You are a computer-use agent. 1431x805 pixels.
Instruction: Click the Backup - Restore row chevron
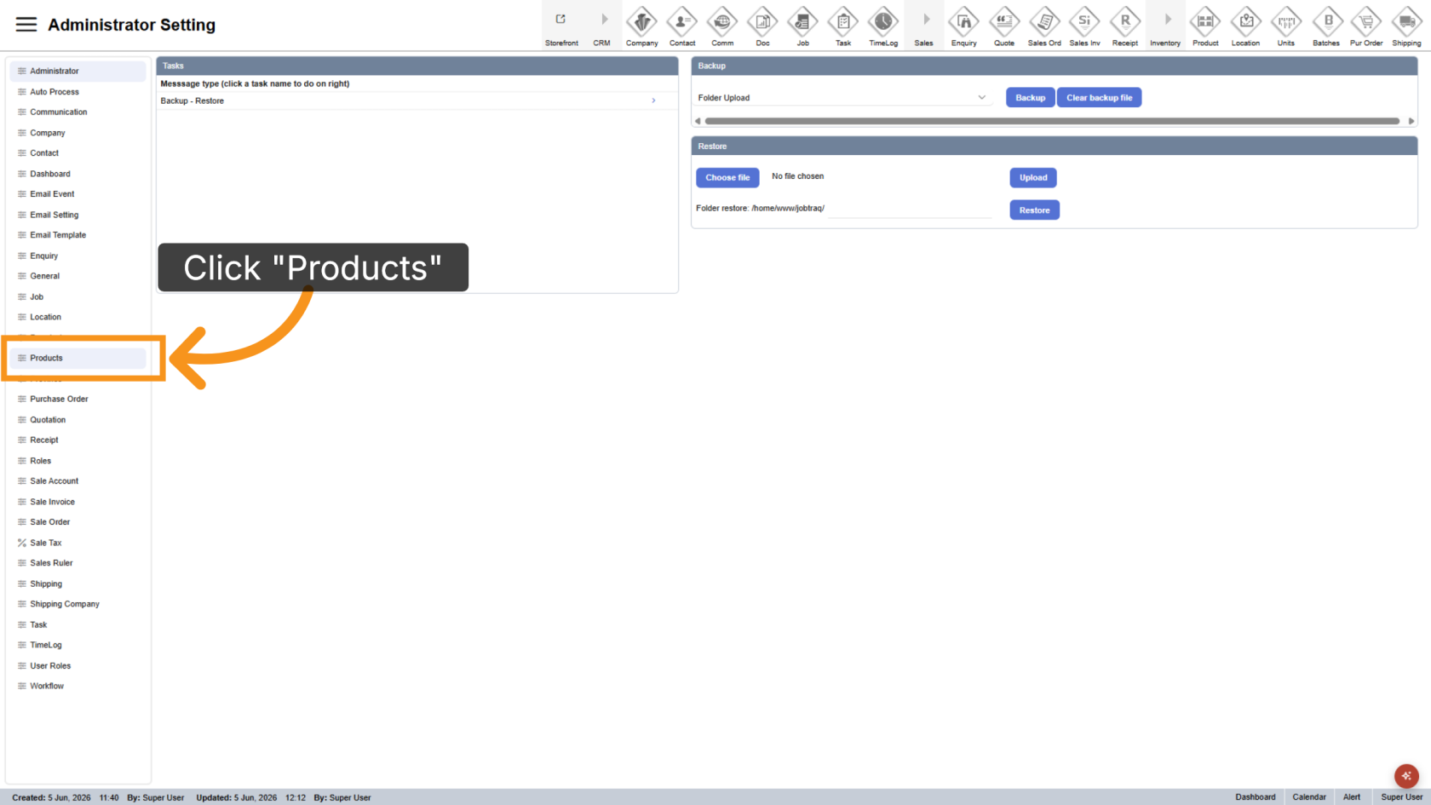653,101
